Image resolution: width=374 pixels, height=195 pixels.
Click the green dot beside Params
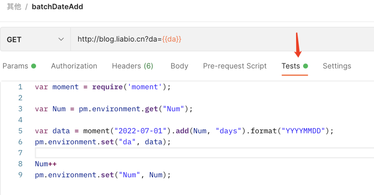pyautogui.click(x=34, y=66)
